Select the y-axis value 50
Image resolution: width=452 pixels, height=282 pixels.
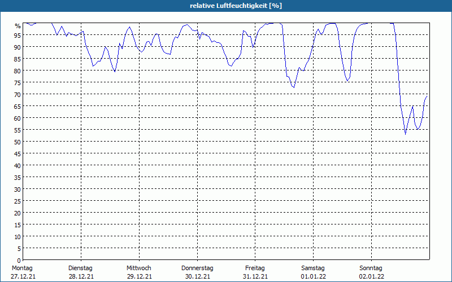click(x=18, y=142)
